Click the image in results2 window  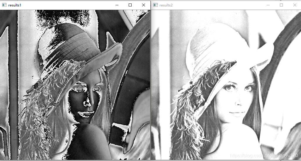pos(226,85)
